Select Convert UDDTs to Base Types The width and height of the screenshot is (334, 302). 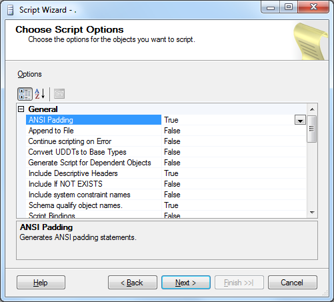tap(93, 152)
